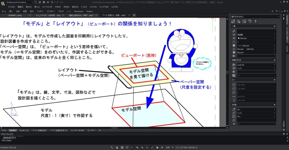Open the 選択がありません selection dropdown

[255, 17]
